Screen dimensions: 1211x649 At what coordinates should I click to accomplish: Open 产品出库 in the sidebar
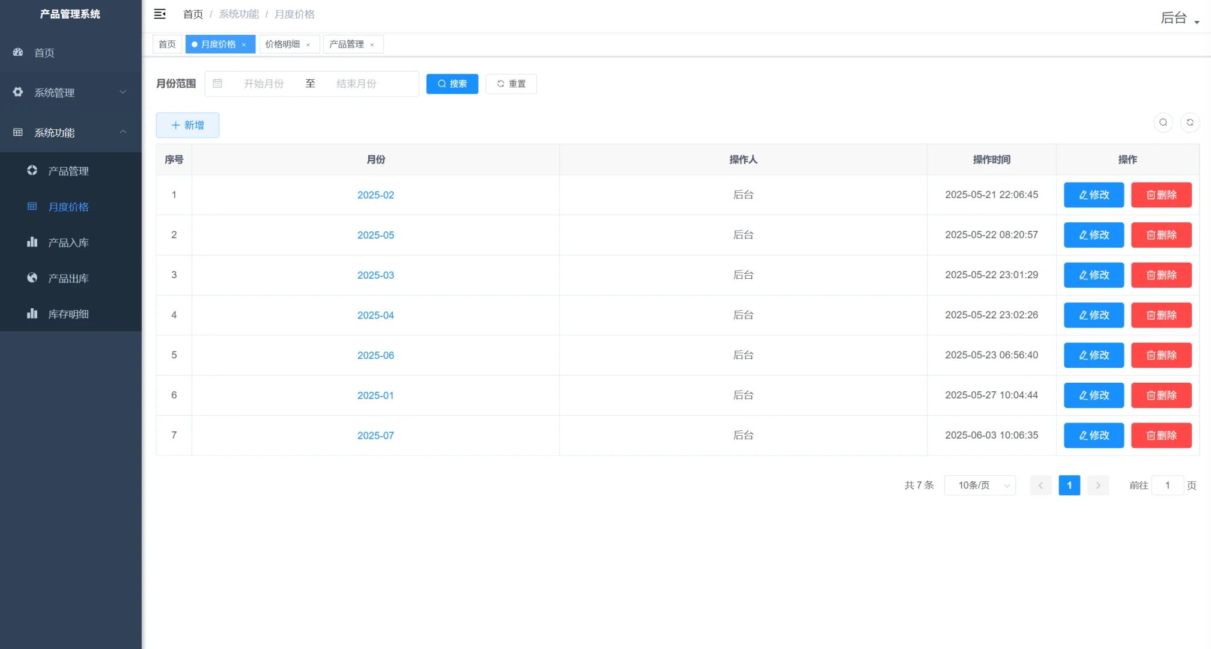(68, 278)
